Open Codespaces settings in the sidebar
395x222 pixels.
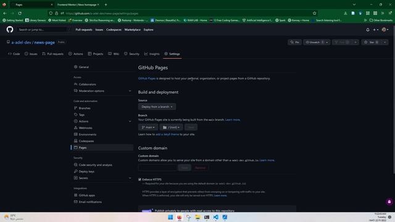(x=102, y=141)
